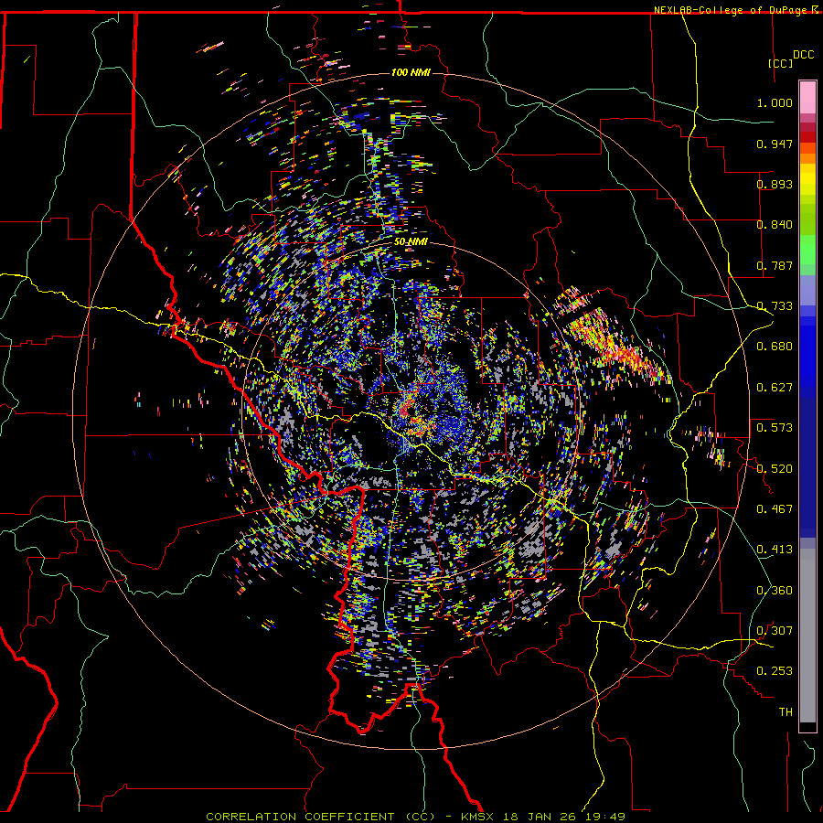
Task: Select the 1.000 legend value
Action: coord(775,102)
